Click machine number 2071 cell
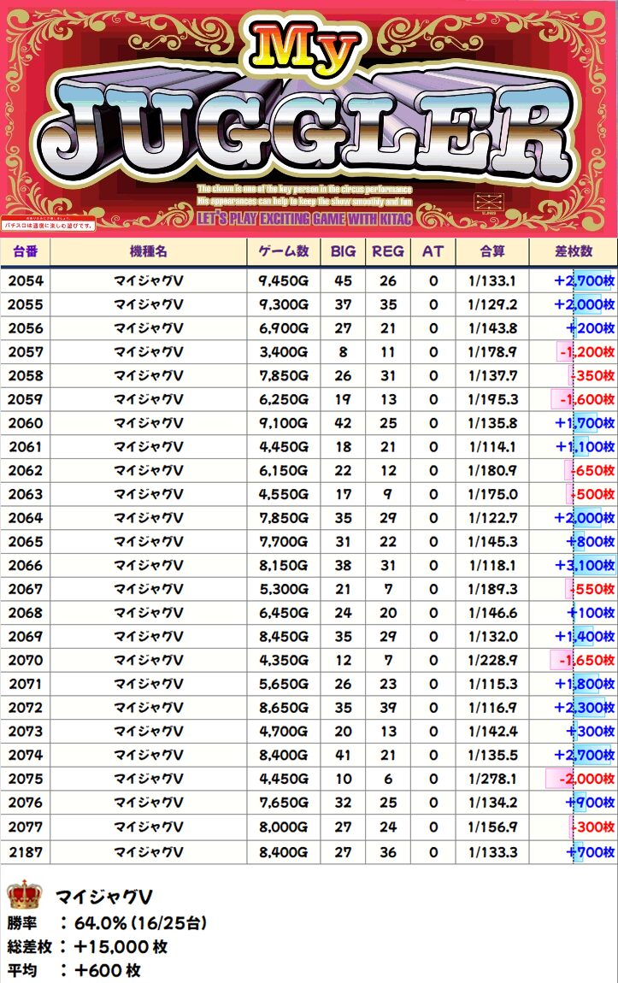Screen dimensions: 618x983 click(26, 684)
